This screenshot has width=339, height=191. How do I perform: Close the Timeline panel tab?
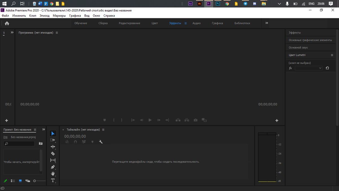tap(63, 130)
